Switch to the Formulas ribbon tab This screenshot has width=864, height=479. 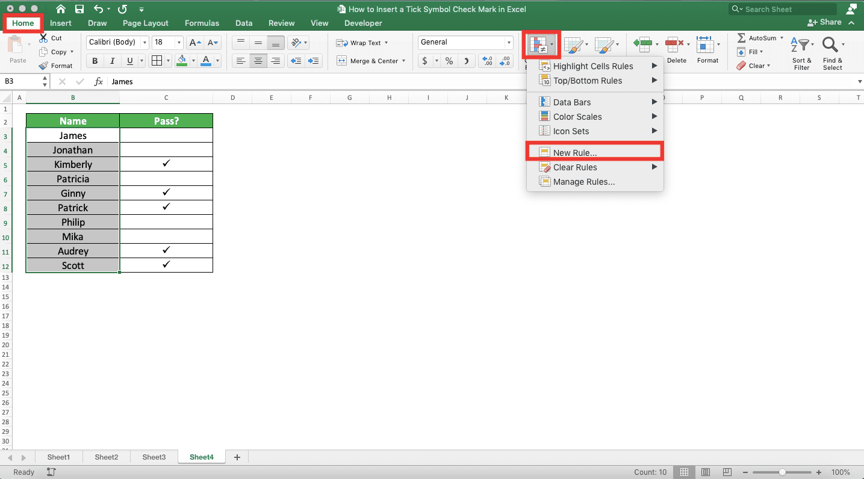tap(202, 23)
